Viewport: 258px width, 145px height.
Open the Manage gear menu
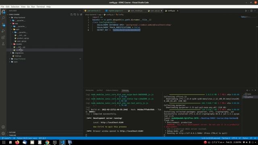pyautogui.click(x=3, y=133)
